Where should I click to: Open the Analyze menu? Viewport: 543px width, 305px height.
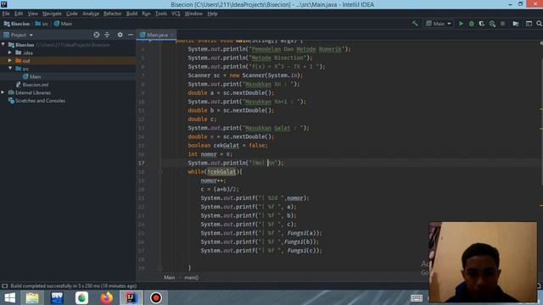tap(91, 14)
